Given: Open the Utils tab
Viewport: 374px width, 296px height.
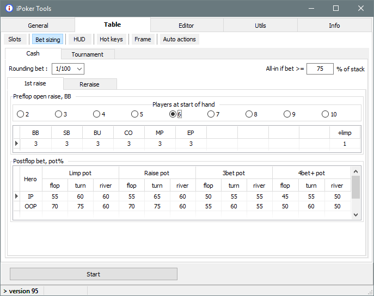Looking at the screenshot, I should tap(260, 25).
